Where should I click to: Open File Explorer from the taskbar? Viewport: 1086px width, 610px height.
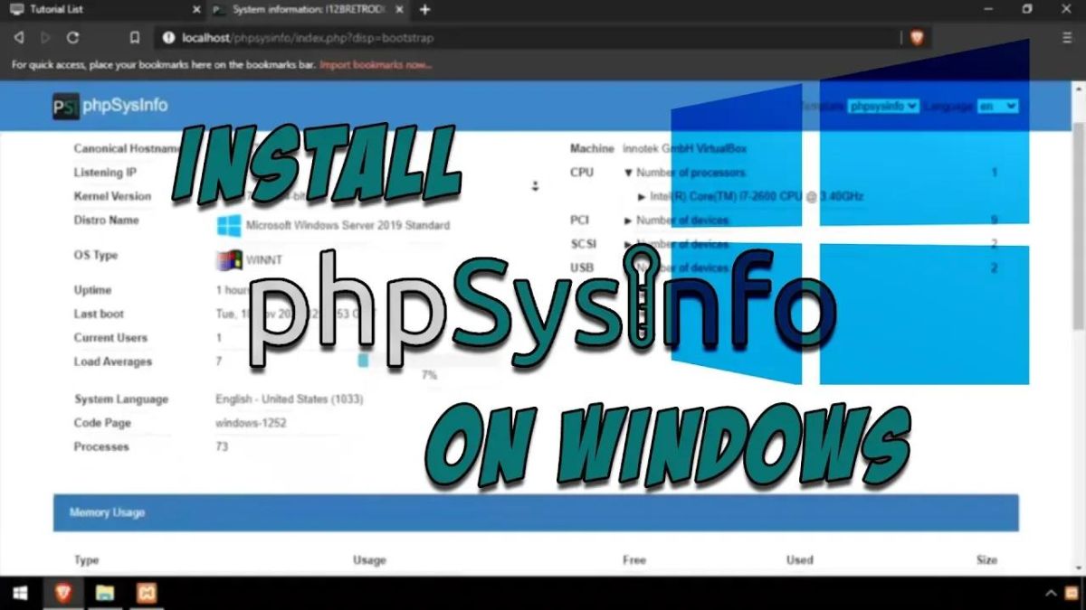point(105,594)
